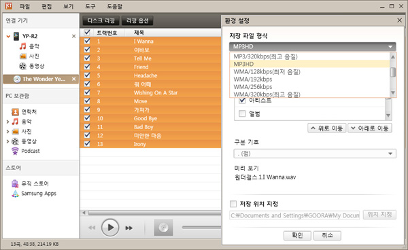Open PC library 사진 photo icon

click(x=15, y=132)
